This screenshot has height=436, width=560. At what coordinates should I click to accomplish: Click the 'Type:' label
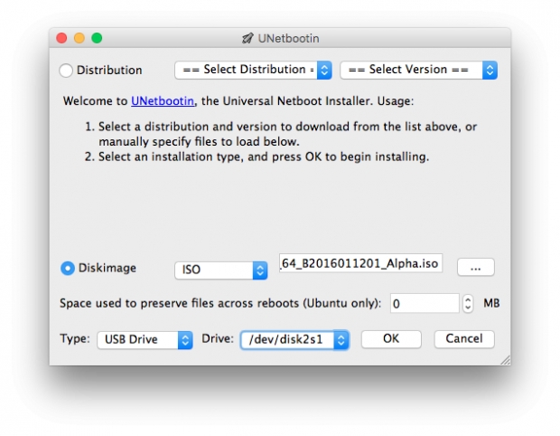tap(75, 338)
